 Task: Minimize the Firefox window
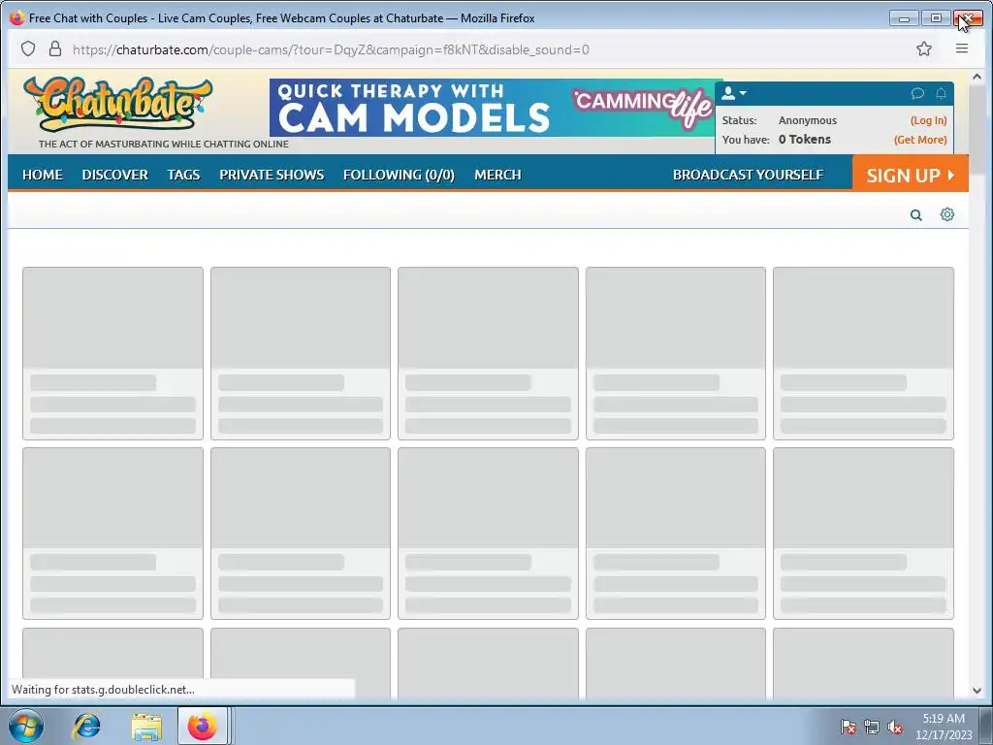(904, 18)
